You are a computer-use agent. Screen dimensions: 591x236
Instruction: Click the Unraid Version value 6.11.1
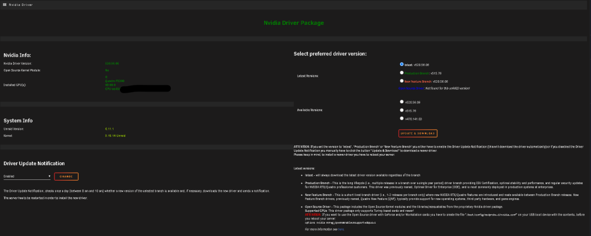[109, 129]
